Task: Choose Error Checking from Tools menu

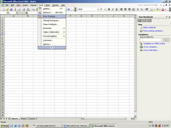Action: [52, 16]
